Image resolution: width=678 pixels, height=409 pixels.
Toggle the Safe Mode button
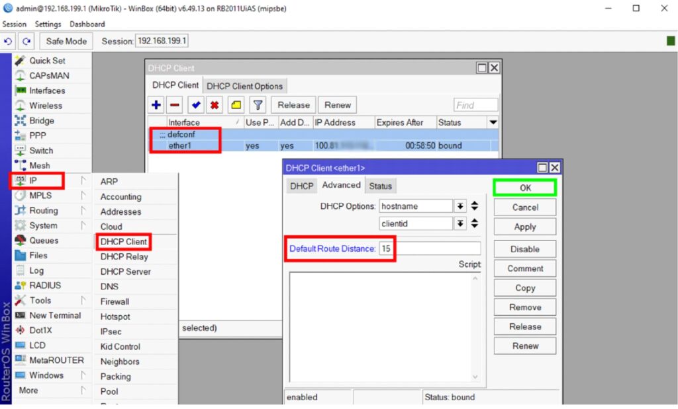pos(66,41)
